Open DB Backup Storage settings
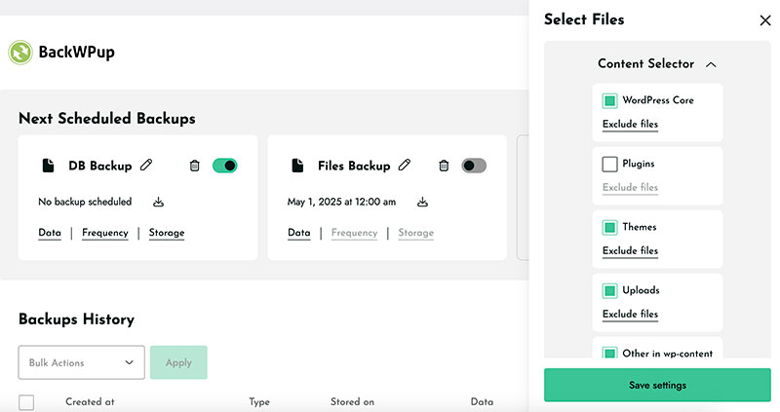 click(x=167, y=233)
